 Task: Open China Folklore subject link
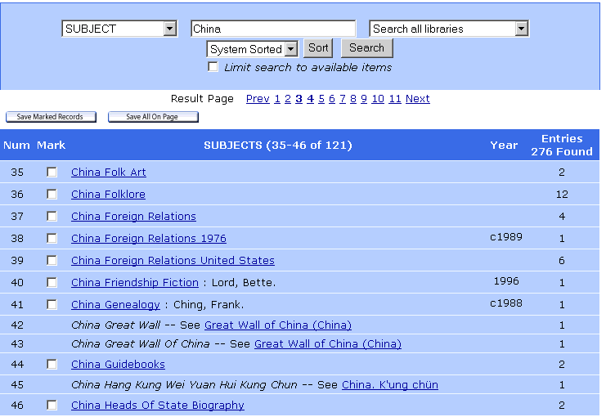coord(108,194)
